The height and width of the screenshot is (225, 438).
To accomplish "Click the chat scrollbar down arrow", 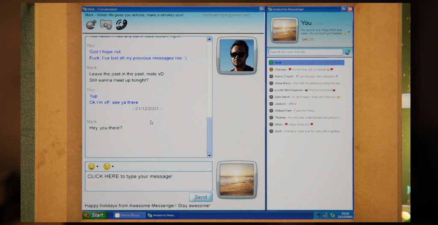I will 209,155.
